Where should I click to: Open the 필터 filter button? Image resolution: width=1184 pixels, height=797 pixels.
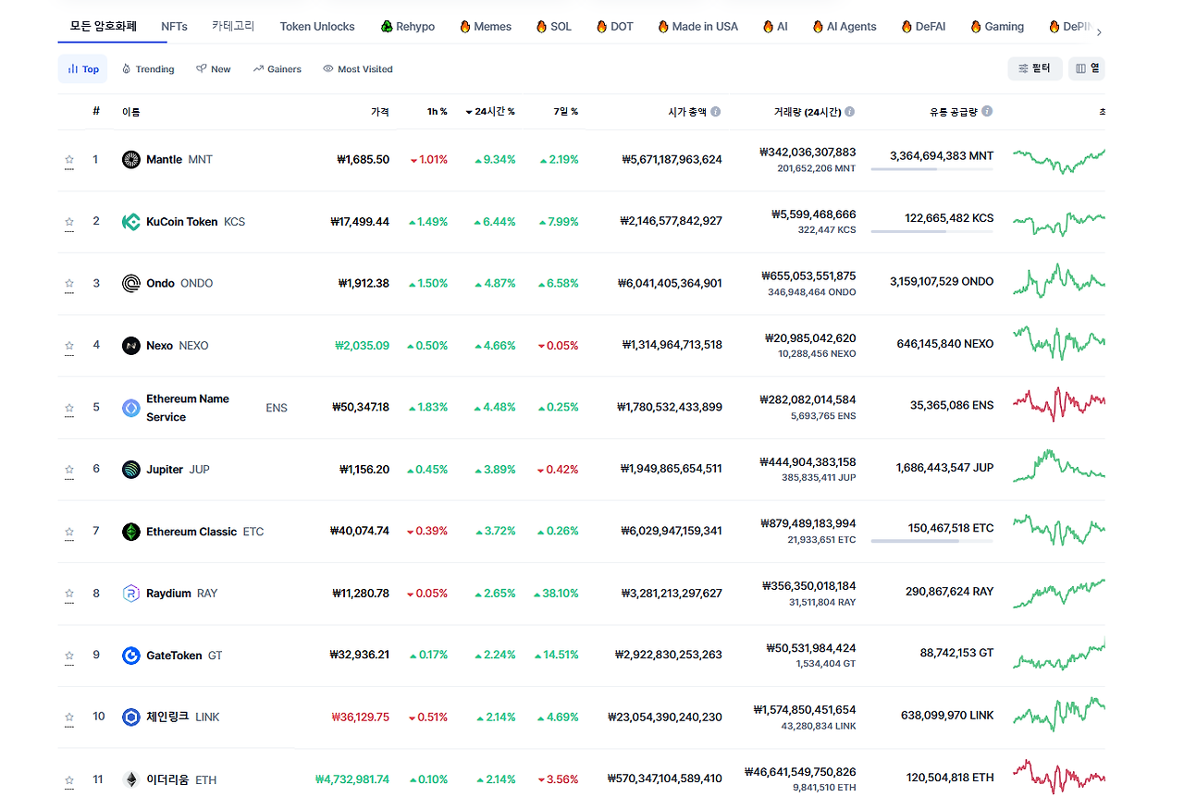point(1035,68)
